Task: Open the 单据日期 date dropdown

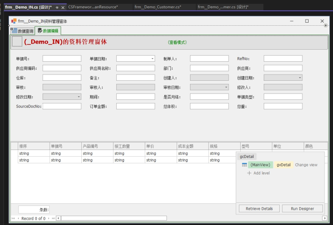Action: (152, 59)
